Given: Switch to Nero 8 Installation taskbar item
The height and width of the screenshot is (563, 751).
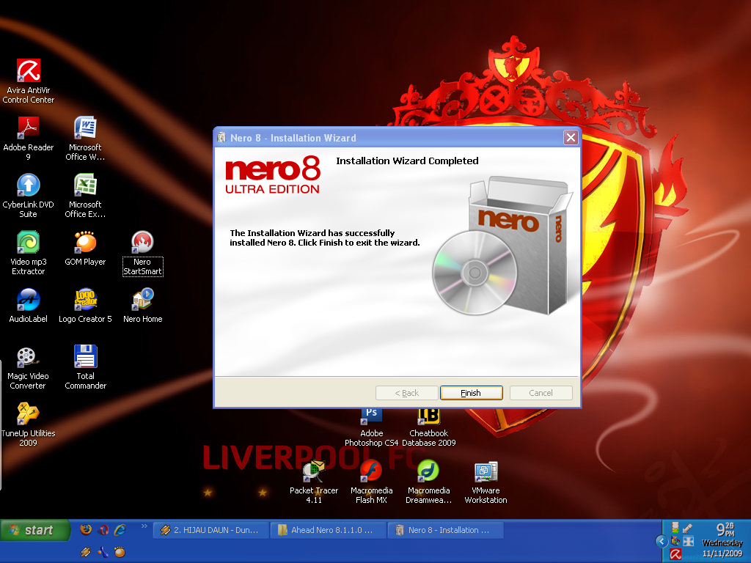Looking at the screenshot, I should [445, 530].
